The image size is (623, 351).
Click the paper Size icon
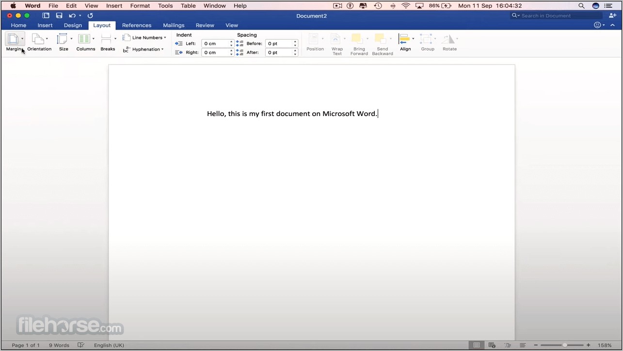pyautogui.click(x=62, y=39)
